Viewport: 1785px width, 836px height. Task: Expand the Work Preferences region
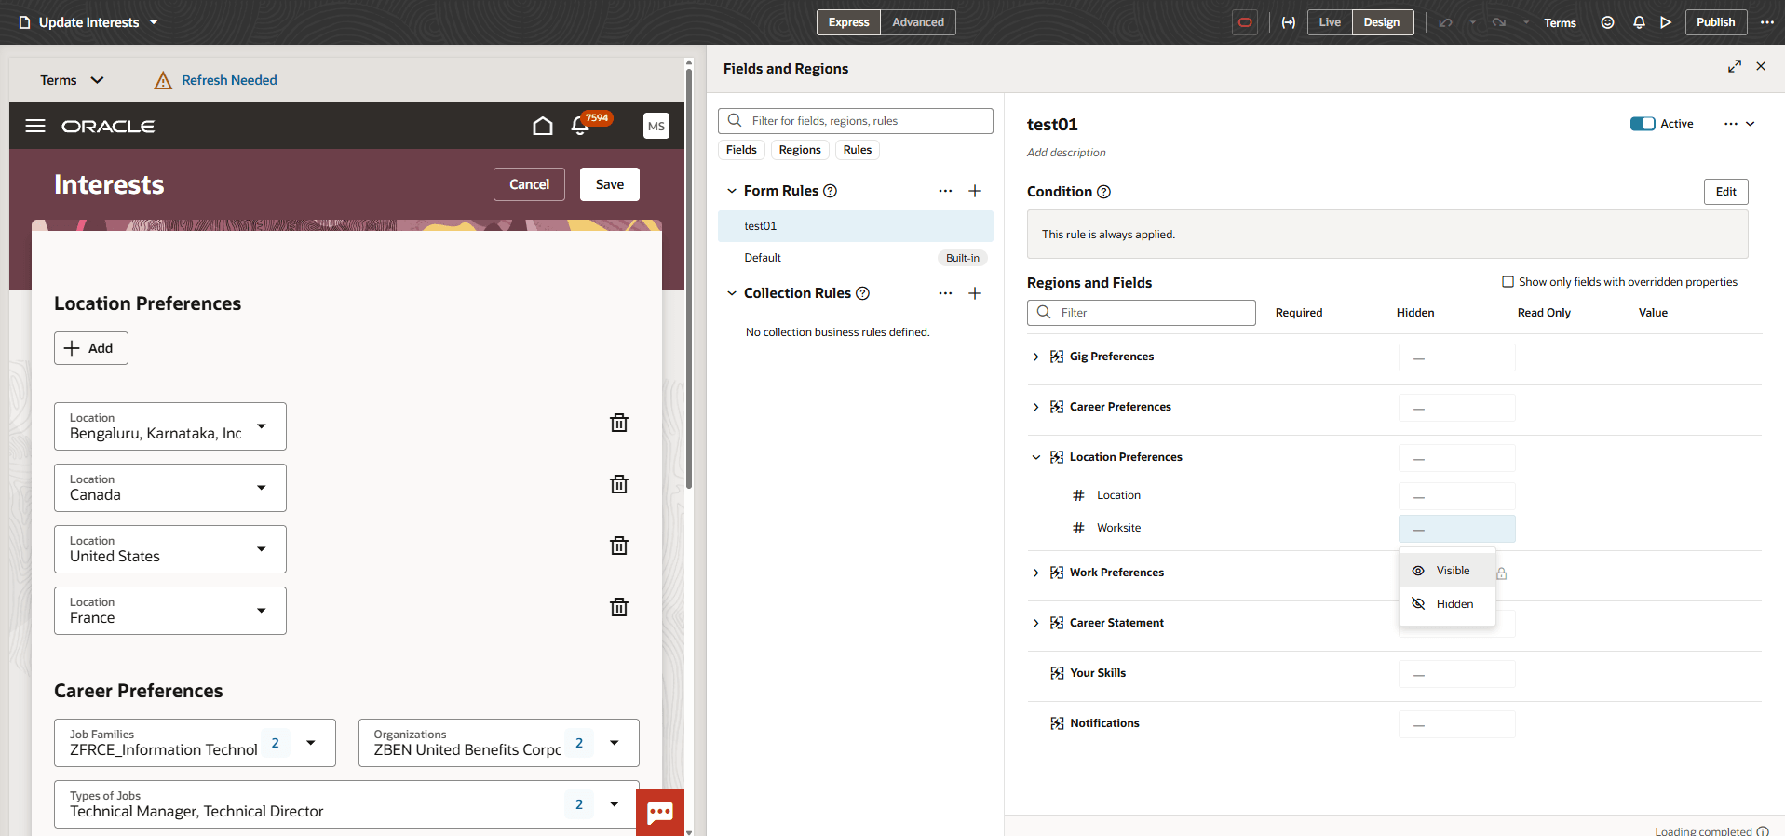click(x=1036, y=573)
